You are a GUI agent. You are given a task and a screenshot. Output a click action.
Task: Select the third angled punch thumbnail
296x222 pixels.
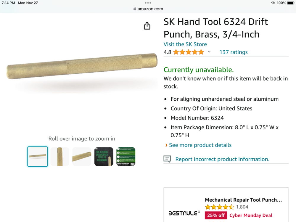point(82,157)
